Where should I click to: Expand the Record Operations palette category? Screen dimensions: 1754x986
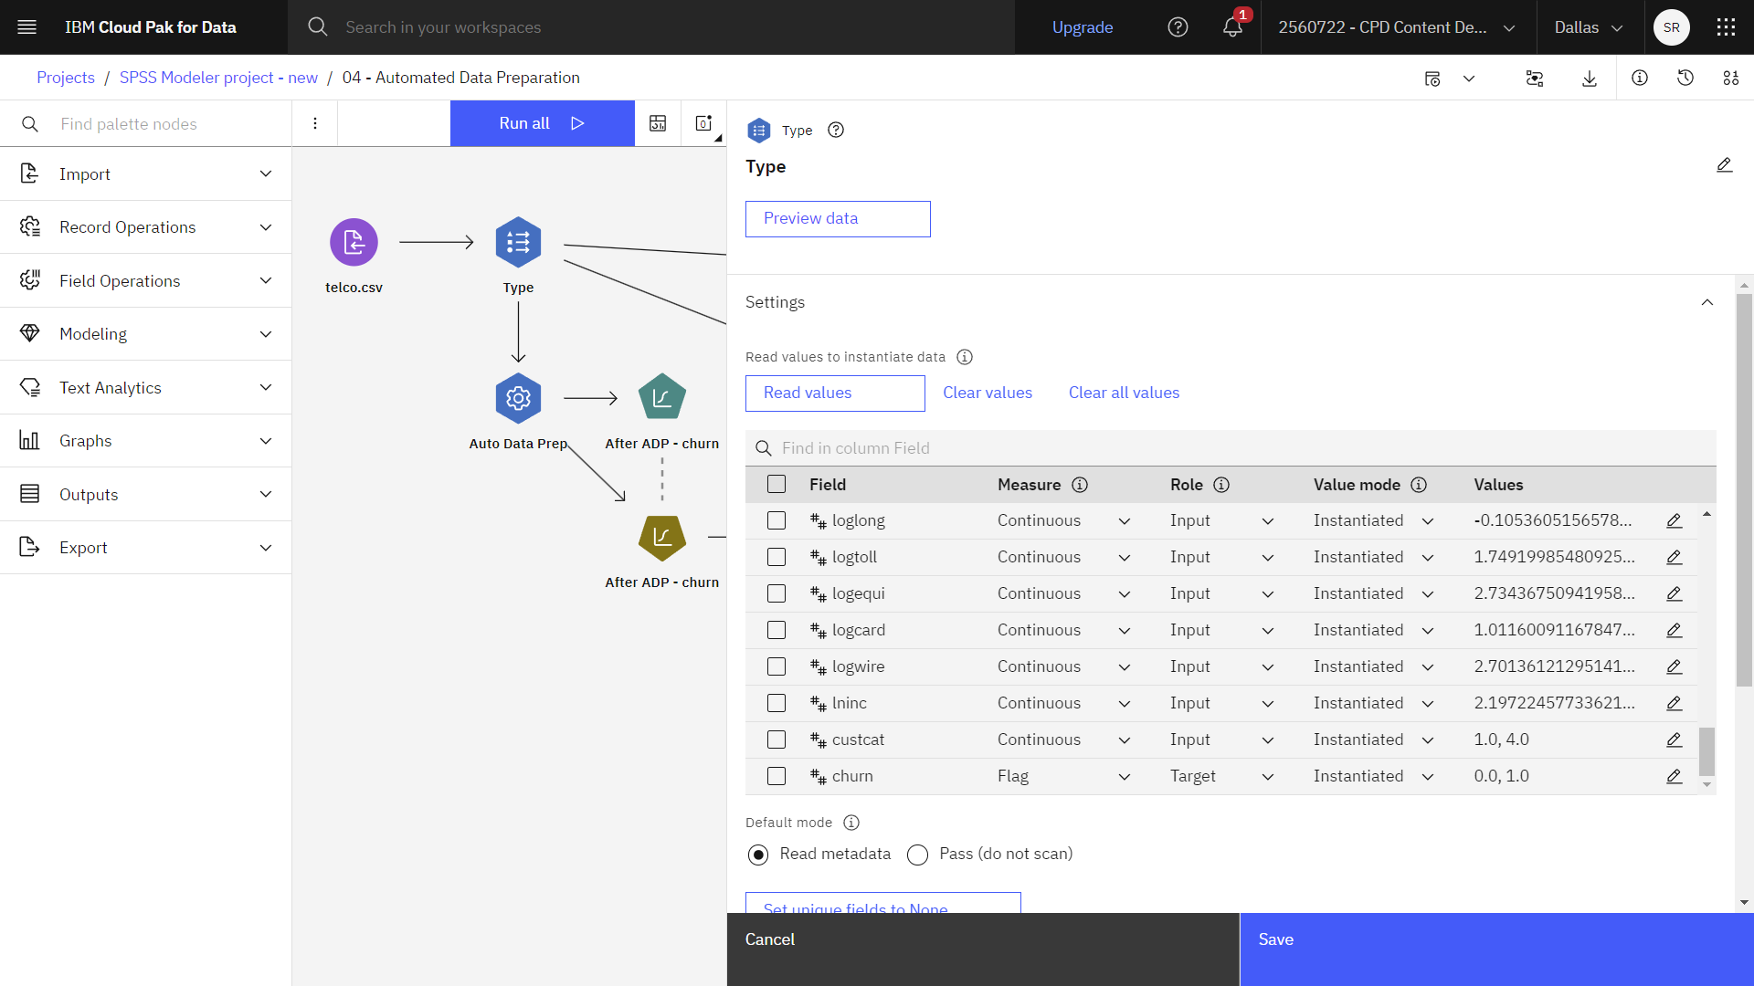tap(146, 227)
